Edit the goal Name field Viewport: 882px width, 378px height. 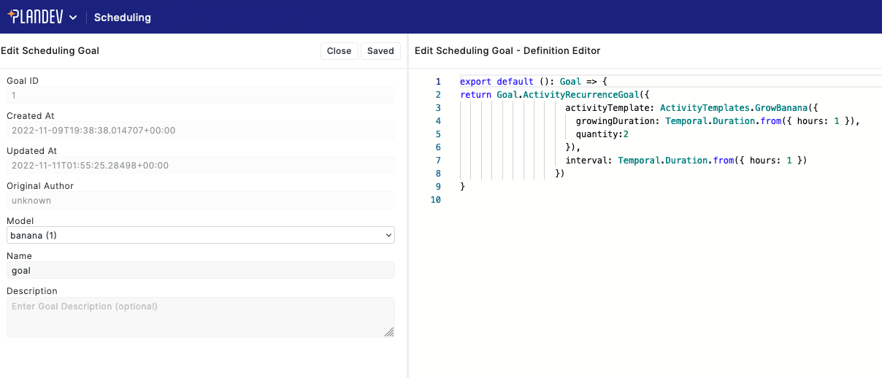tap(201, 270)
